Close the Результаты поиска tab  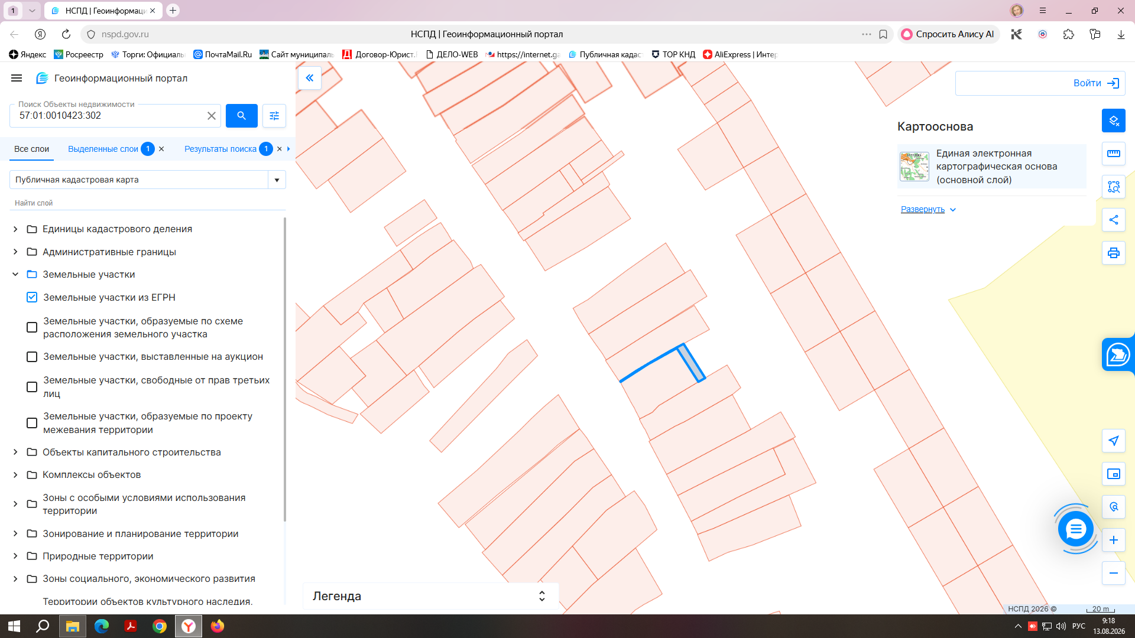(279, 149)
